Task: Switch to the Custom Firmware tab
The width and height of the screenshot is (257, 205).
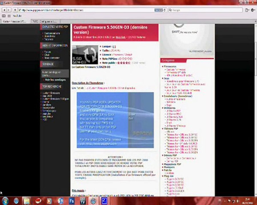Action: point(16,21)
